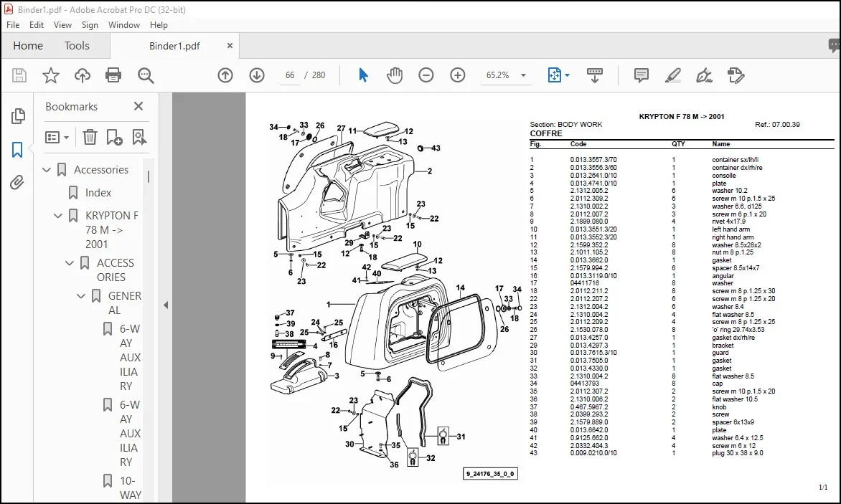Click the code '0.013.2641.0/10'
The image size is (841, 504).
(x=593, y=175)
